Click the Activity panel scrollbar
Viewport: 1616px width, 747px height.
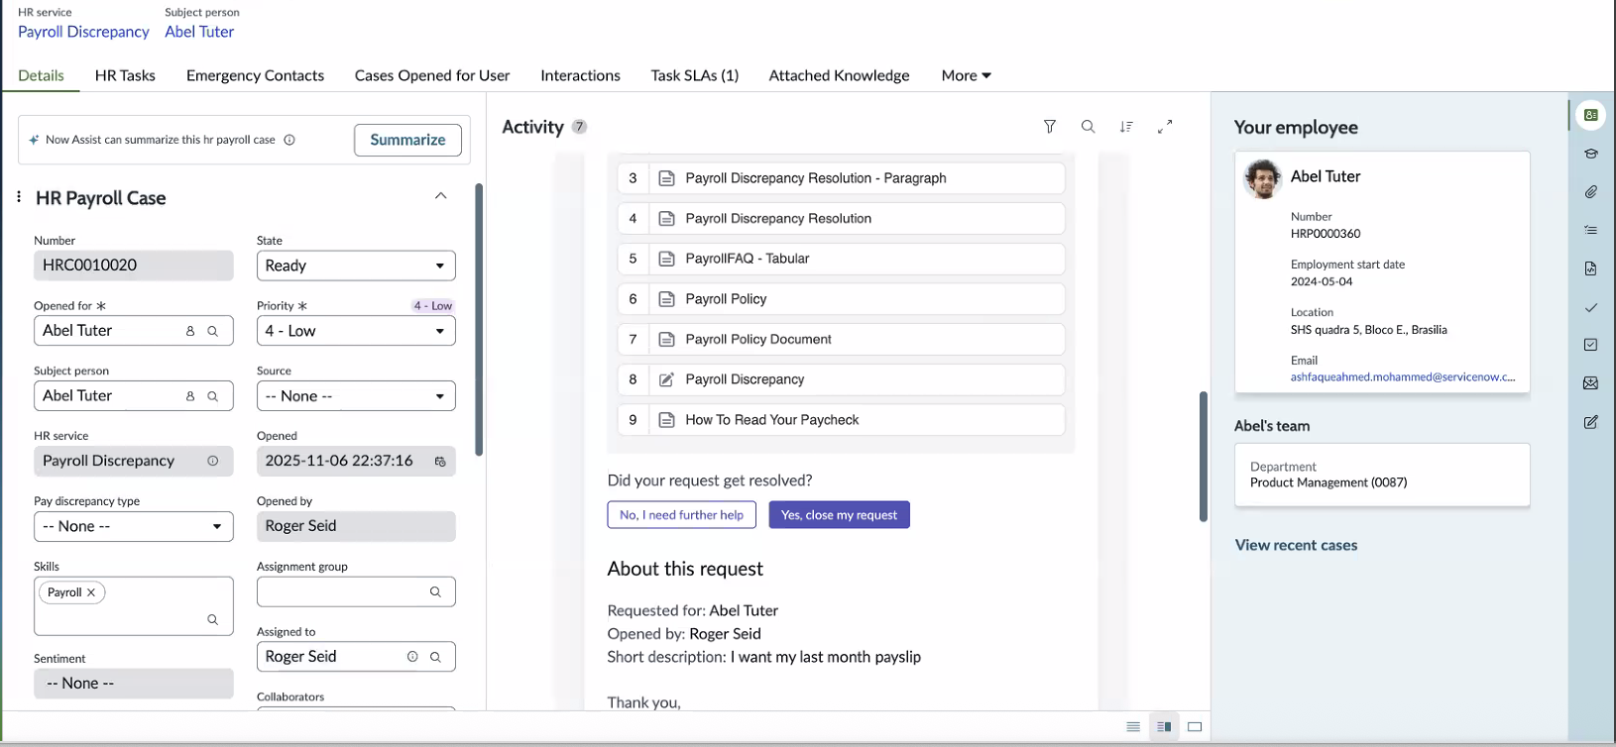coord(1204,456)
